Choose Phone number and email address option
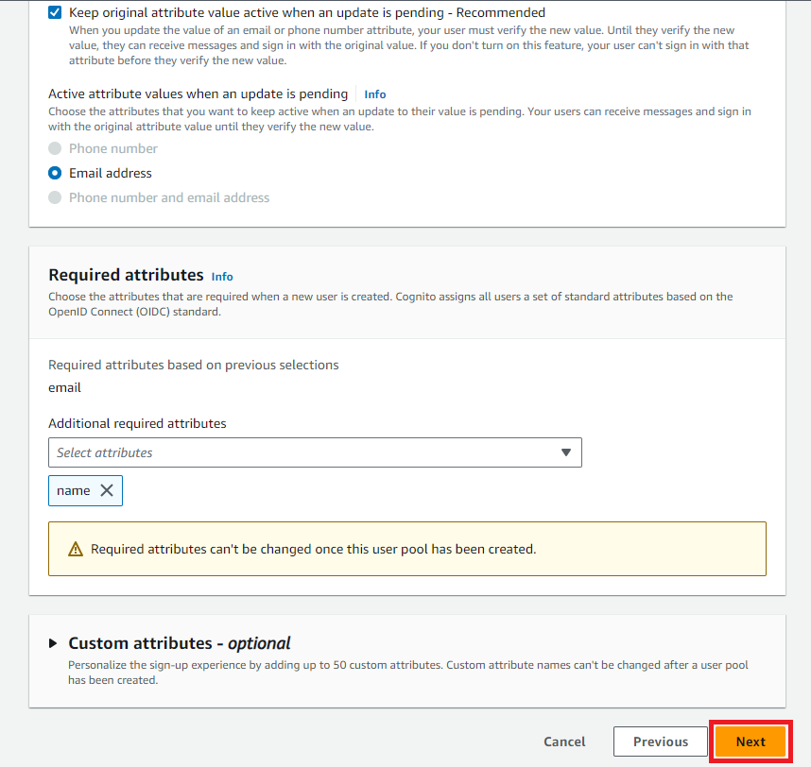 point(55,197)
